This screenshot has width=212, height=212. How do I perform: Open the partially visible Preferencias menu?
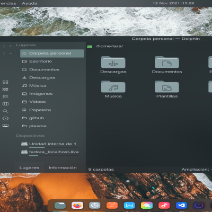[8, 3]
